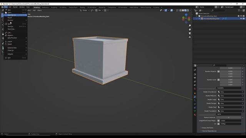Switch perspective/orthographic grid icon in viewport
Image resolution: width=246 pixels, height=138 pixels.
[x=189, y=37]
